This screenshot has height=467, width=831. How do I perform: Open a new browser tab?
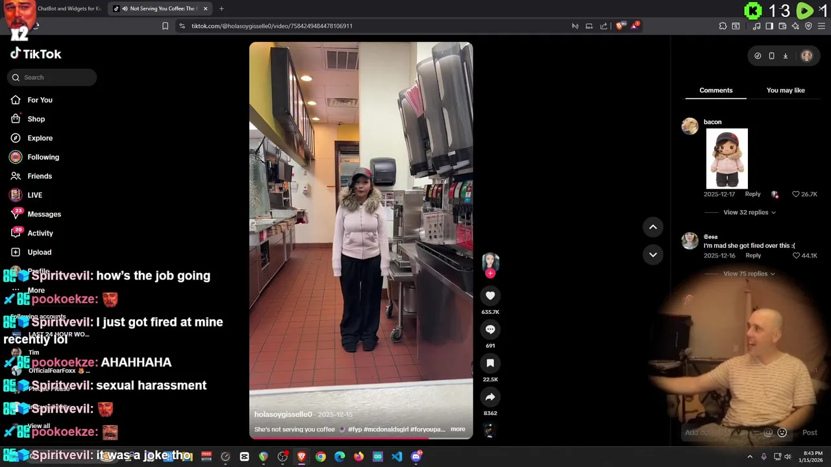(221, 8)
